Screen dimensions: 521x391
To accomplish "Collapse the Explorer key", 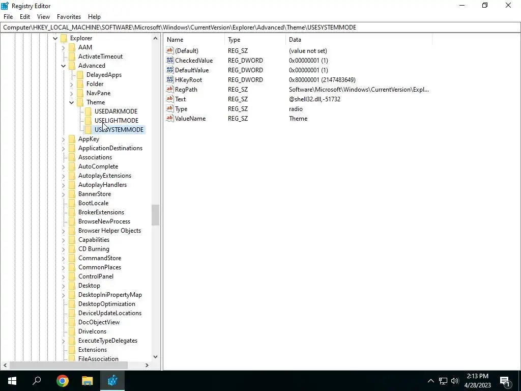I will coord(55,38).
